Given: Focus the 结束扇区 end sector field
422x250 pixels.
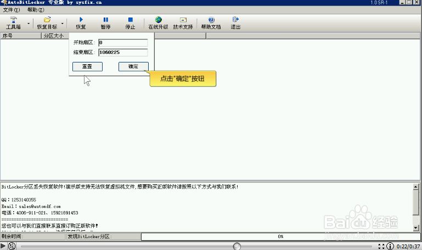Looking at the screenshot, I should tap(123, 53).
